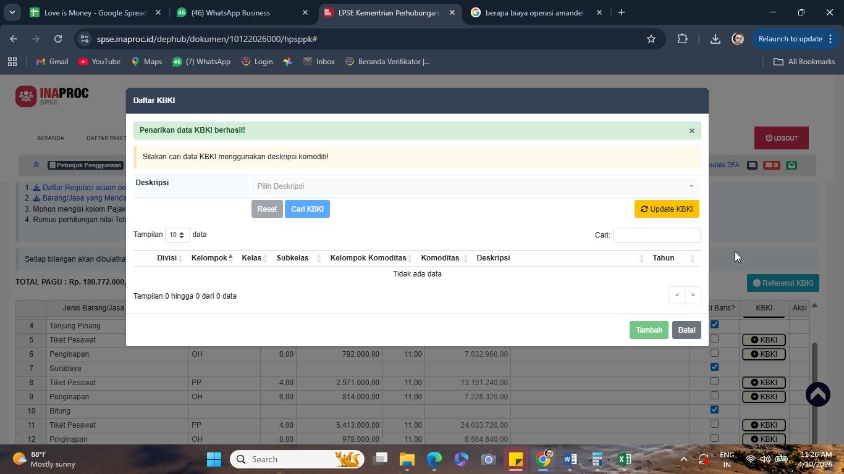
Task: Click the green open-envelope icon
Action: tap(791, 165)
